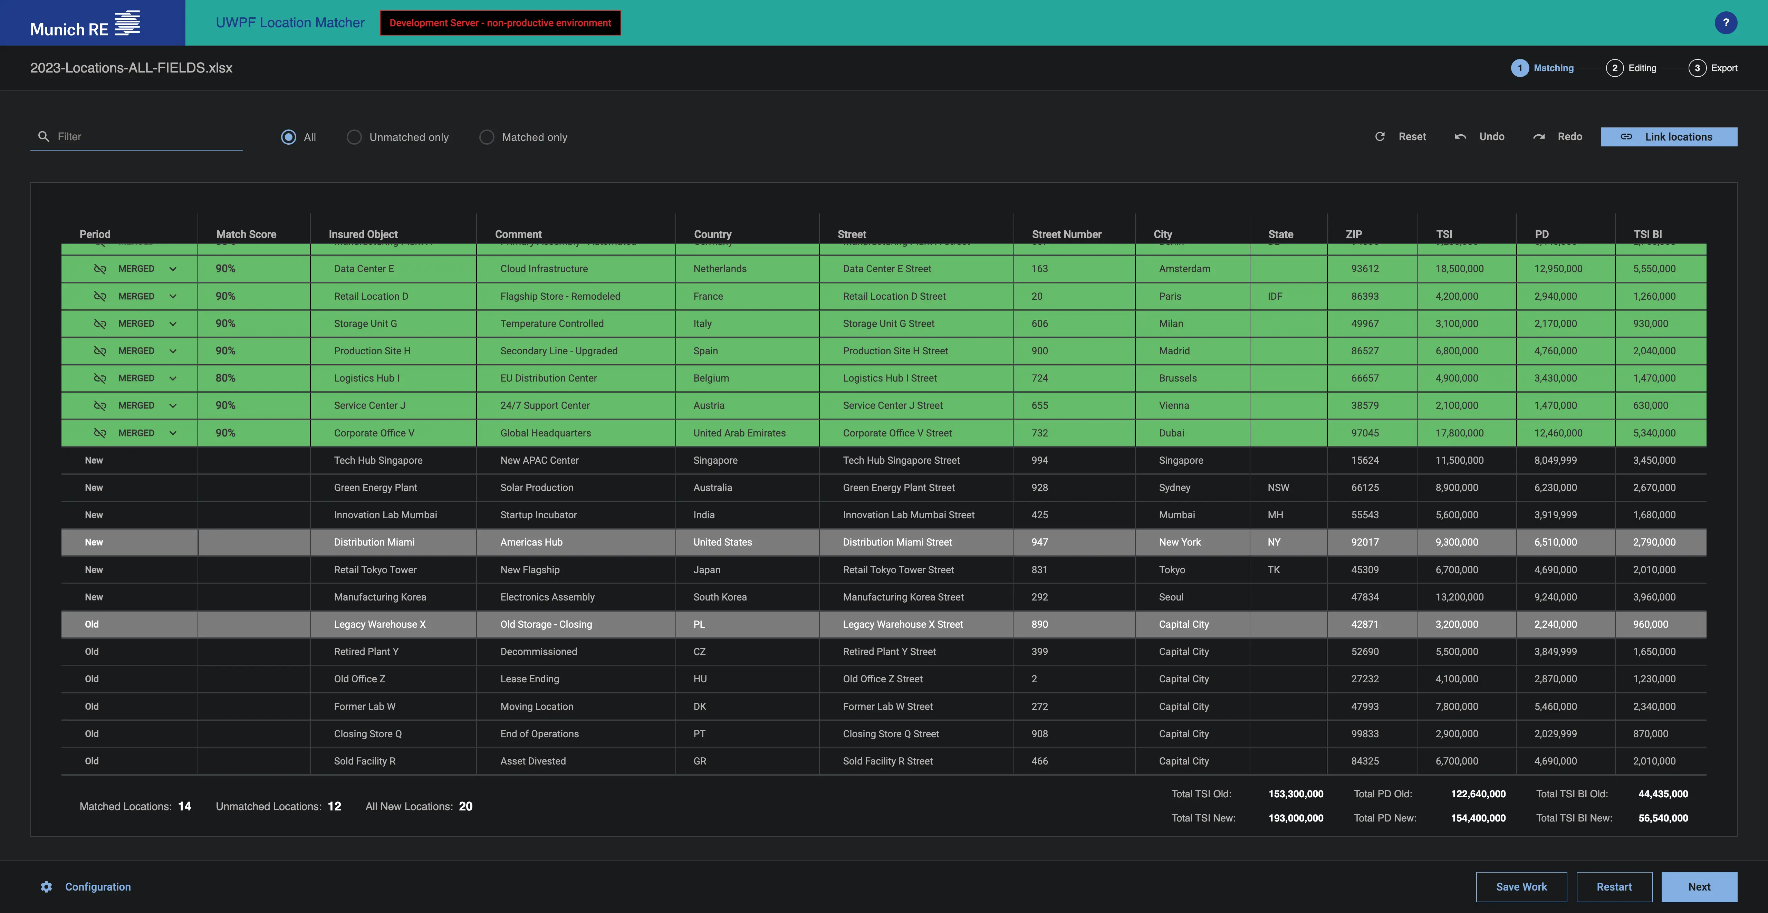Expand the Service Center J merged row chevron
Viewport: 1768px width, 913px height.
(173, 406)
